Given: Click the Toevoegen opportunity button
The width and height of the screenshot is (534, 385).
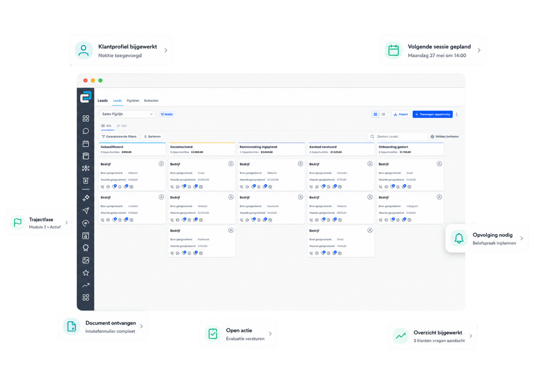Looking at the screenshot, I should (433, 114).
